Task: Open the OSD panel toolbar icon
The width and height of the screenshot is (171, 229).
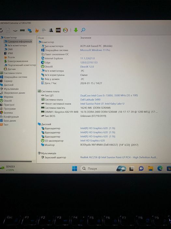Action: [x=58, y=30]
